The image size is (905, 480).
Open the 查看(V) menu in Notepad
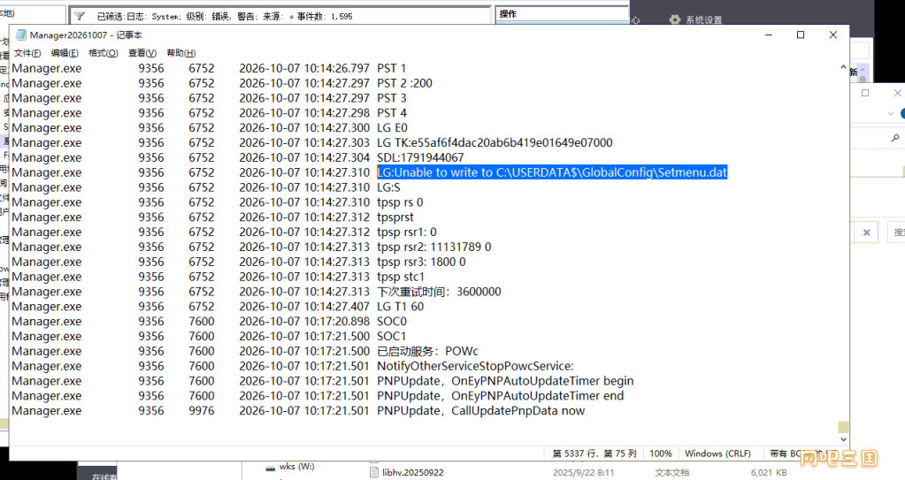[142, 53]
